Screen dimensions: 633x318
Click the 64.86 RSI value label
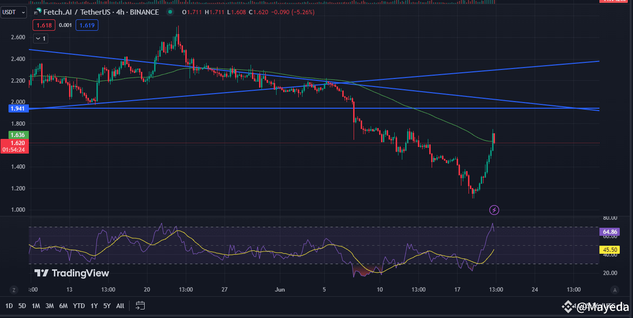tap(608, 232)
